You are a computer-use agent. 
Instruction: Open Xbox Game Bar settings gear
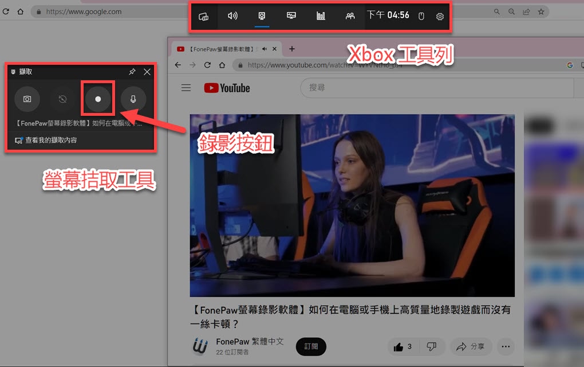[x=440, y=17]
